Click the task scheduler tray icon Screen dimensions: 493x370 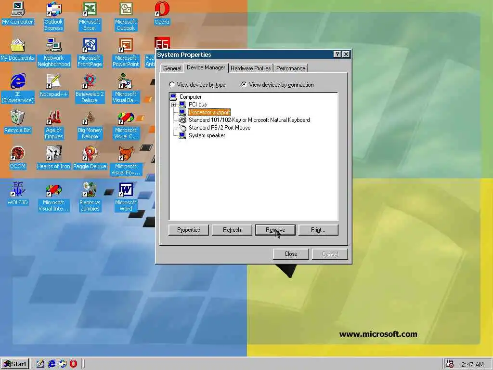pos(450,364)
